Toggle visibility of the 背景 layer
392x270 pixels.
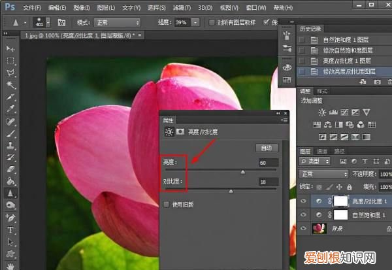(303, 228)
